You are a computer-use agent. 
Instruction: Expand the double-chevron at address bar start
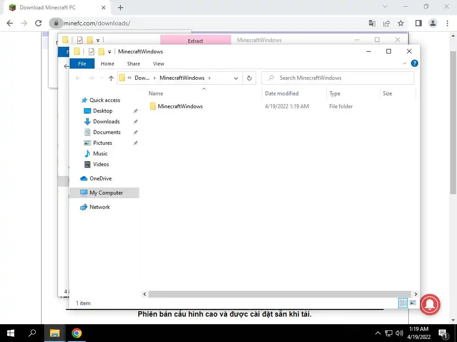pos(129,78)
